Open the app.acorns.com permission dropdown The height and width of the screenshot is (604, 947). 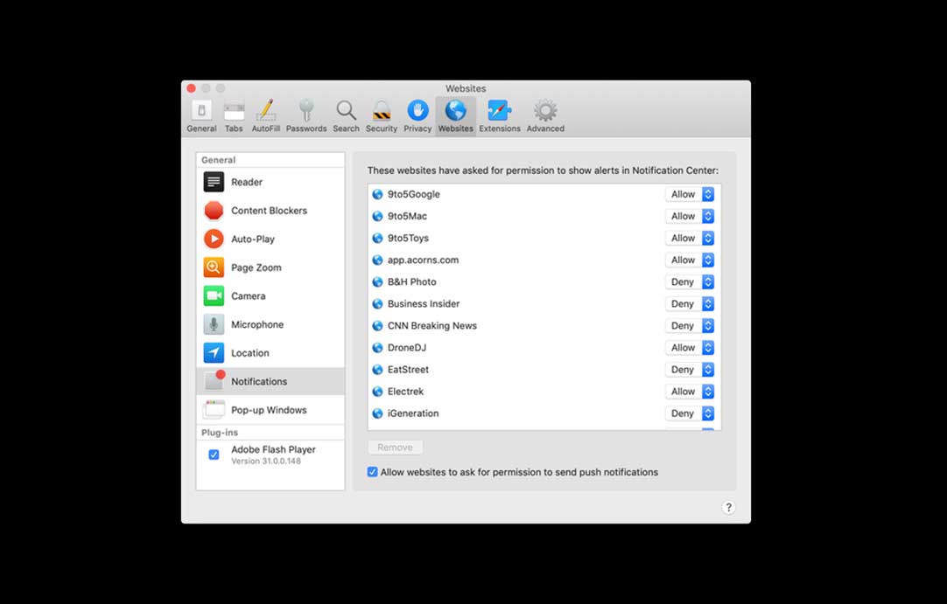[691, 260]
